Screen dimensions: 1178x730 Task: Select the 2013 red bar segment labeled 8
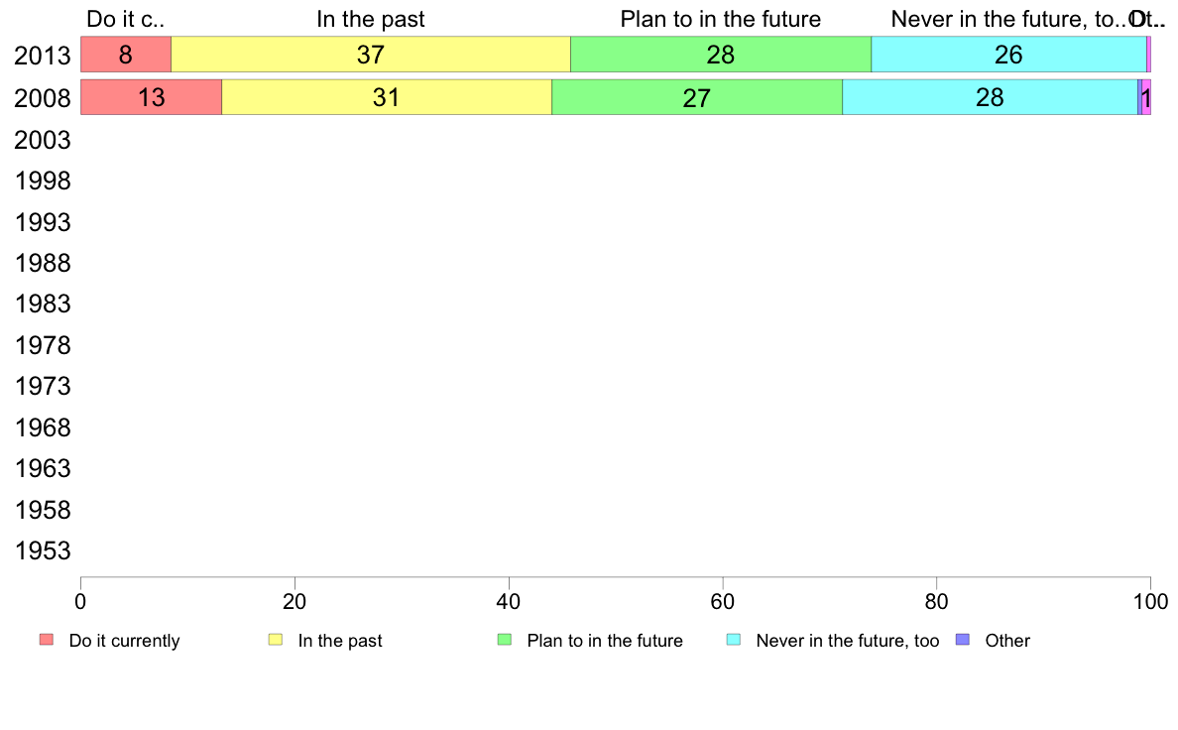click(126, 55)
